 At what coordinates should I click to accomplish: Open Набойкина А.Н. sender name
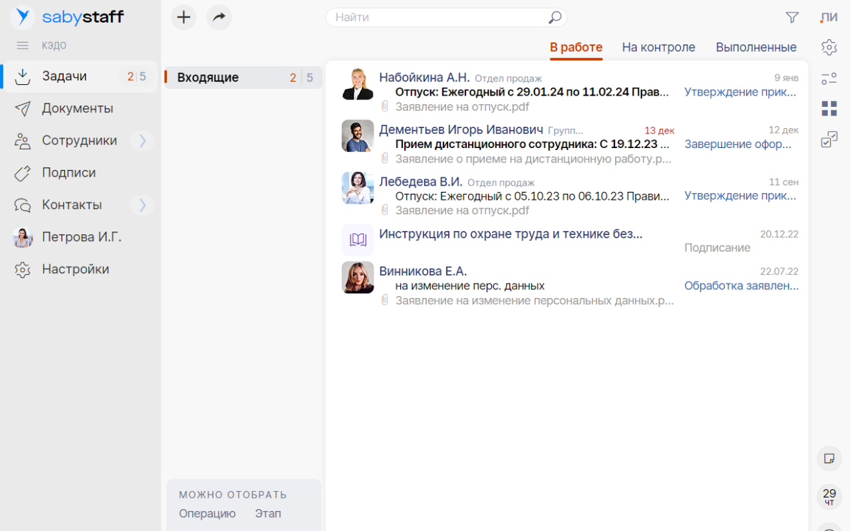click(x=424, y=78)
